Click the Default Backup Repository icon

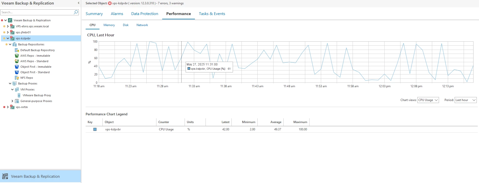coord(17,50)
